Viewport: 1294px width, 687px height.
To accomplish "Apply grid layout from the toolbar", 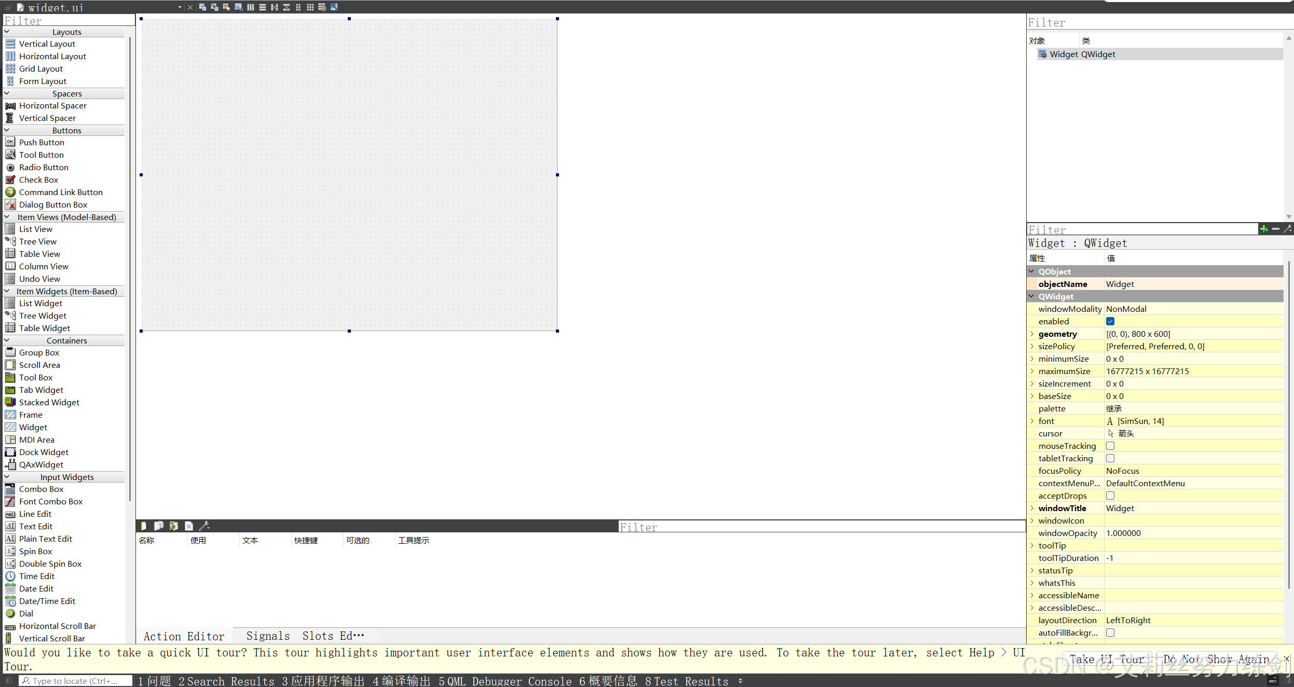I will pos(310,7).
